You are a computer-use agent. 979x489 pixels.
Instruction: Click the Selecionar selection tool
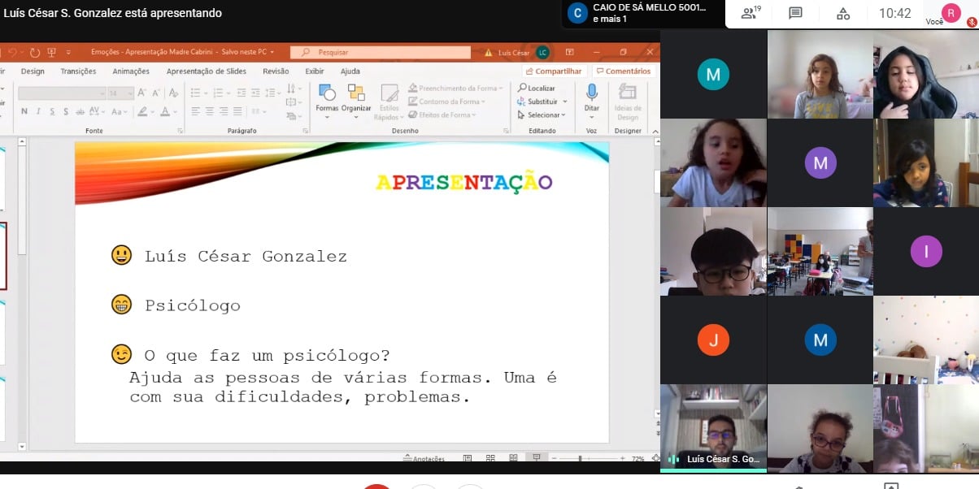(x=542, y=115)
